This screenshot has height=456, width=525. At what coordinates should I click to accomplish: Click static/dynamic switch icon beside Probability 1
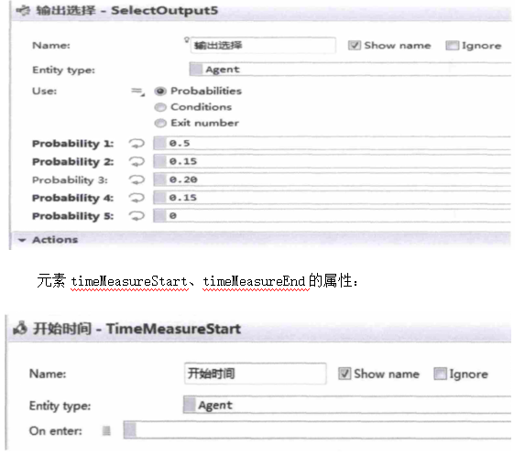click(137, 144)
